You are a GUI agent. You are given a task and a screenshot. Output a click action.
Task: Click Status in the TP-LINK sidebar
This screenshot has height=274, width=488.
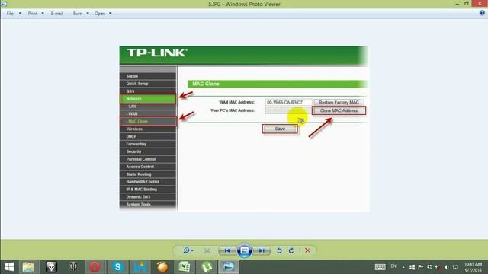click(x=148, y=76)
